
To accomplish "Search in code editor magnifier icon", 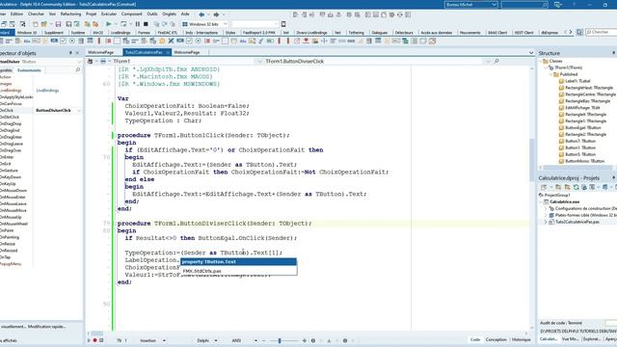I will [x=496, y=62].
